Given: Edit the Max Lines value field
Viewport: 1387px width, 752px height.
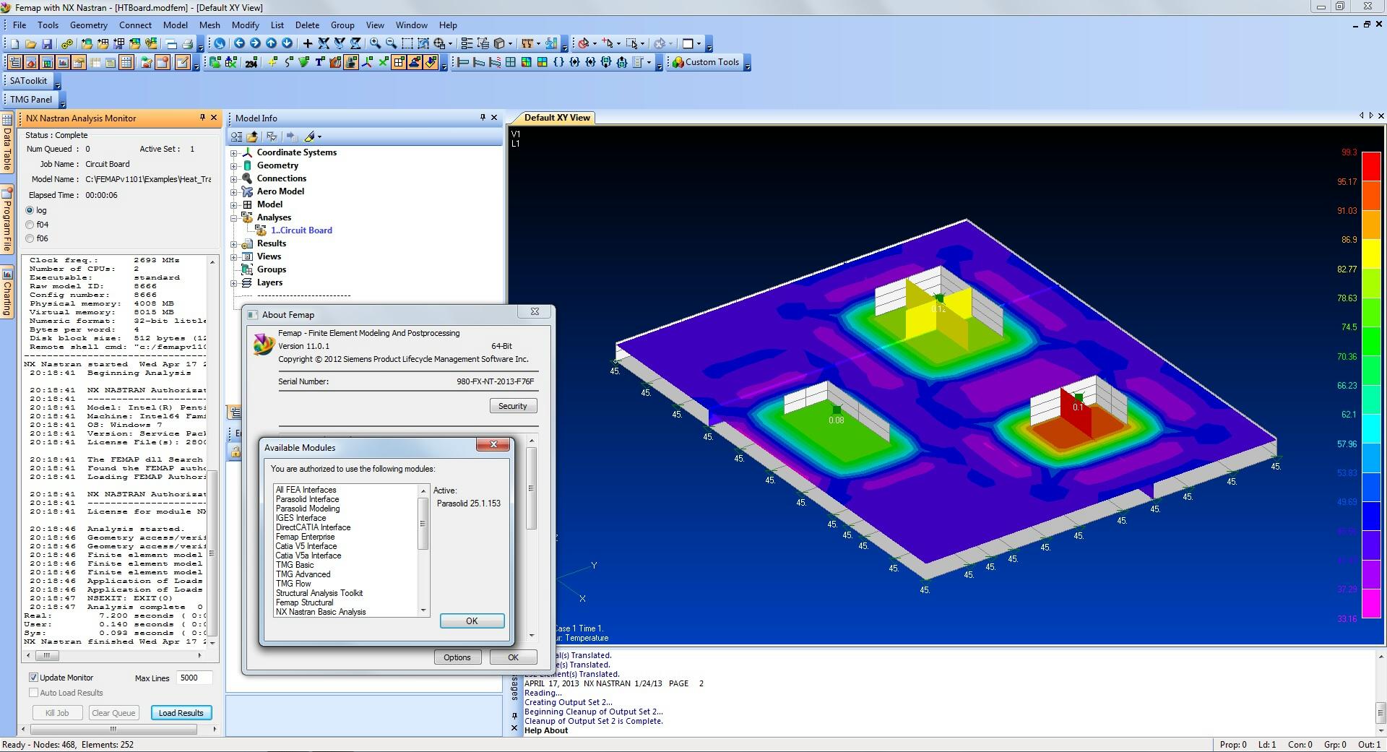Looking at the screenshot, I should [193, 678].
